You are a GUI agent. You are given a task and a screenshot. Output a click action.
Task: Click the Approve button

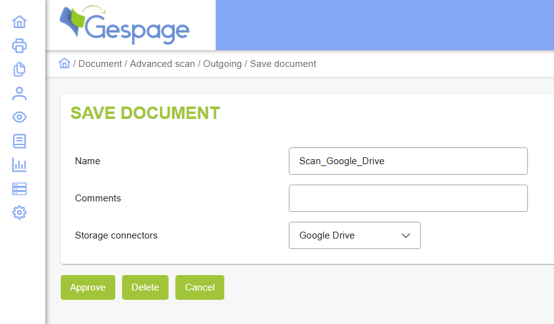click(x=88, y=287)
